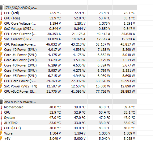
Task: Select the Motherboard sensor label
Action: tap(14, 107)
